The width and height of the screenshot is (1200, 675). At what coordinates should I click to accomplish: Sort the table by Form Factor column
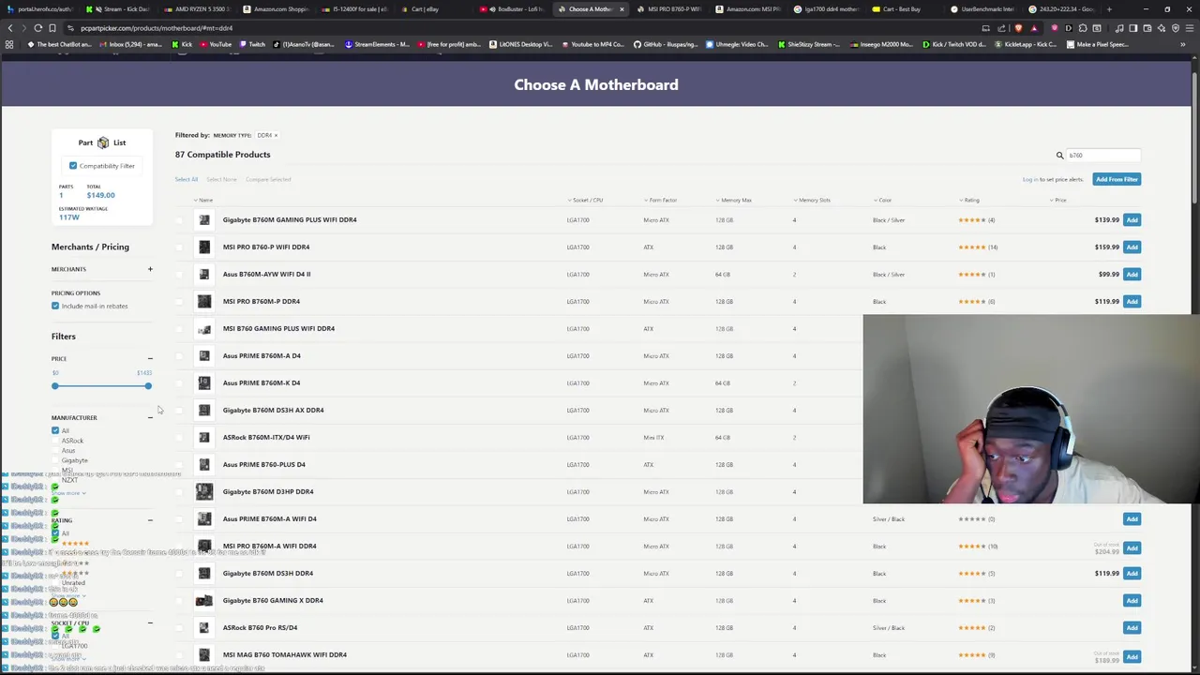662,200
